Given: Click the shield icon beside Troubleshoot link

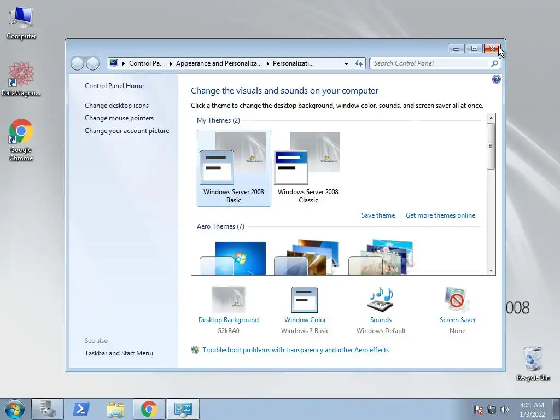Looking at the screenshot, I should pos(195,350).
